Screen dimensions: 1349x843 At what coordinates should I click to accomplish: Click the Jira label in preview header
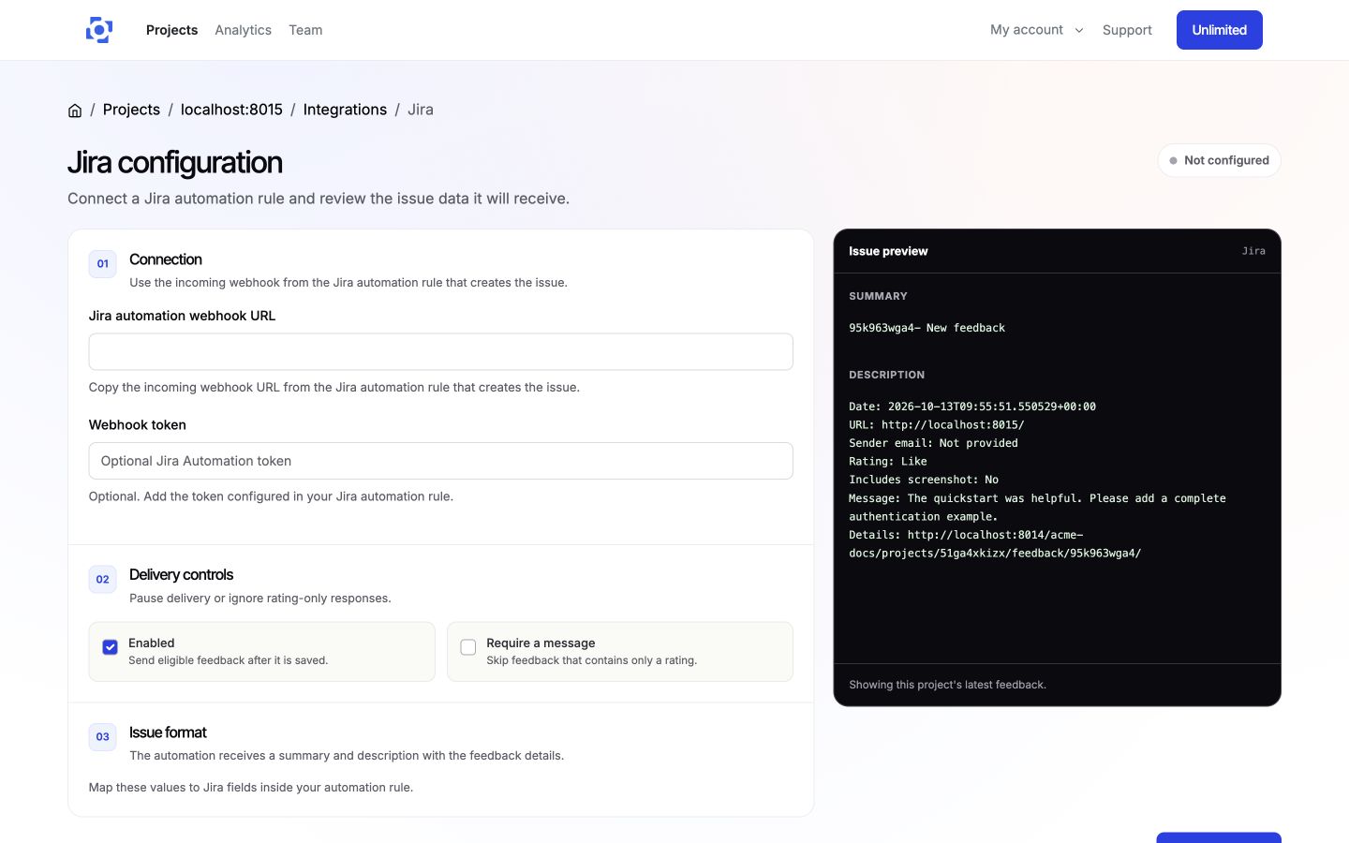1253,251
